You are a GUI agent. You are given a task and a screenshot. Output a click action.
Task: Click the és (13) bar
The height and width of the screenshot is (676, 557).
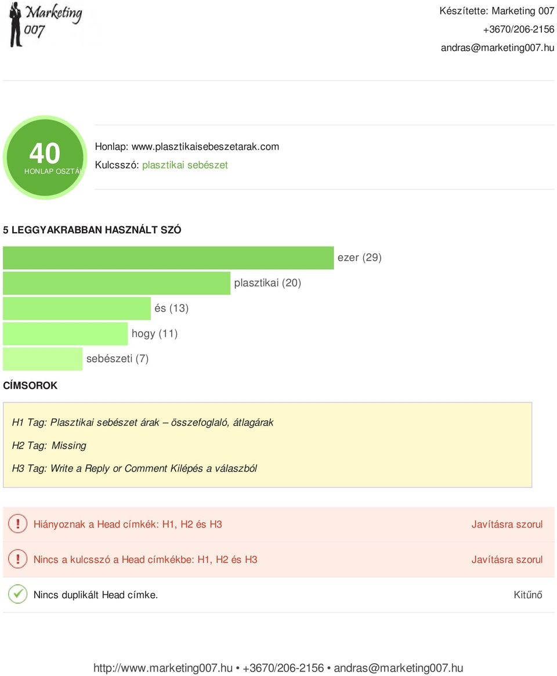coord(77,308)
